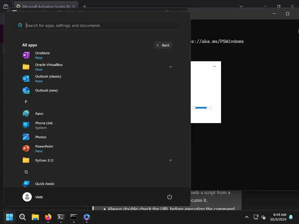
Task: Maximize the terminal window
Action: point(288,14)
